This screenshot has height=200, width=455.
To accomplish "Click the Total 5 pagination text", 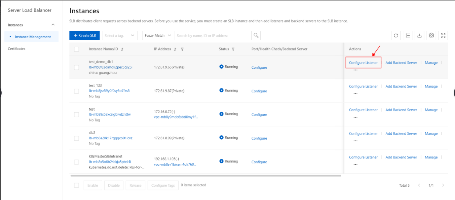I will [404, 185].
